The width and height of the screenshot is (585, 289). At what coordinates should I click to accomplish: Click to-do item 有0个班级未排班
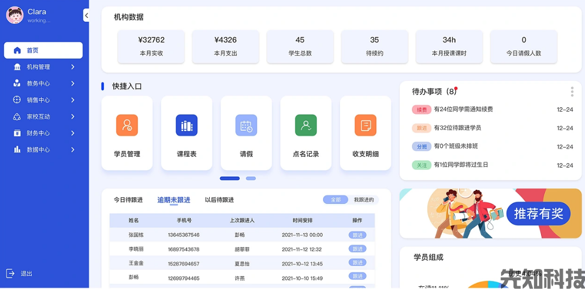pyautogui.click(x=456, y=146)
